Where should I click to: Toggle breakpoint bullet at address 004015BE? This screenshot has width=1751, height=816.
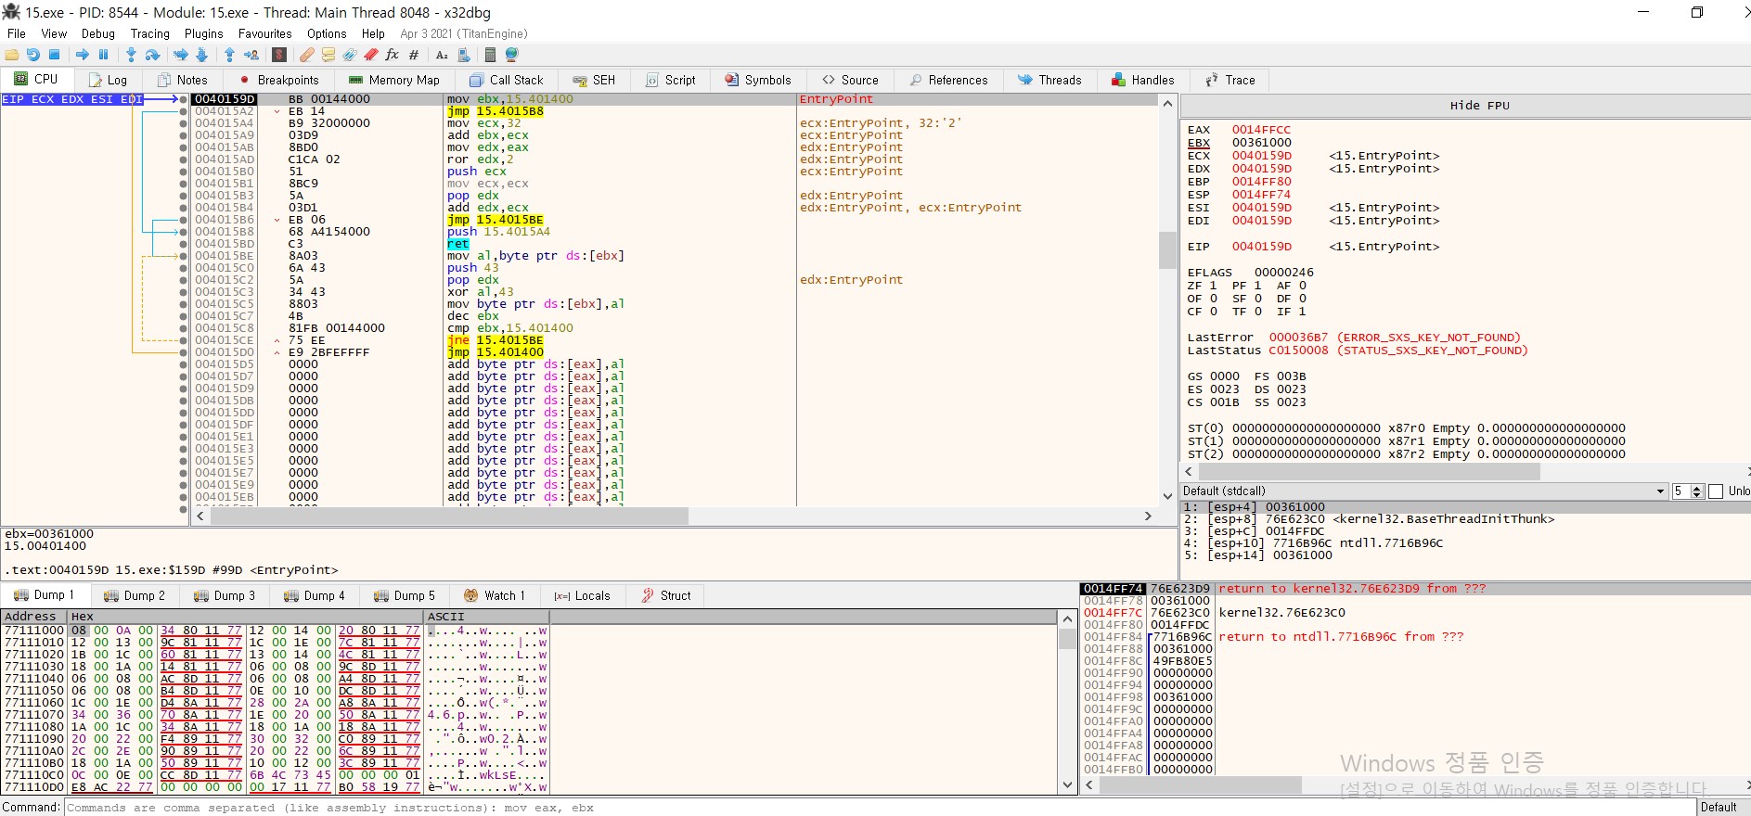click(x=183, y=256)
